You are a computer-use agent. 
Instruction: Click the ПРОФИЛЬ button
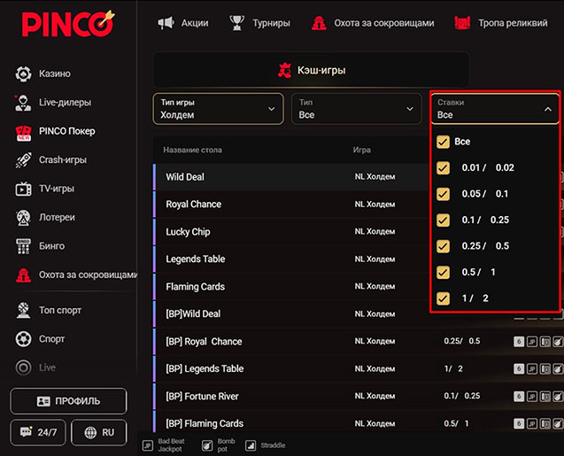(x=69, y=401)
